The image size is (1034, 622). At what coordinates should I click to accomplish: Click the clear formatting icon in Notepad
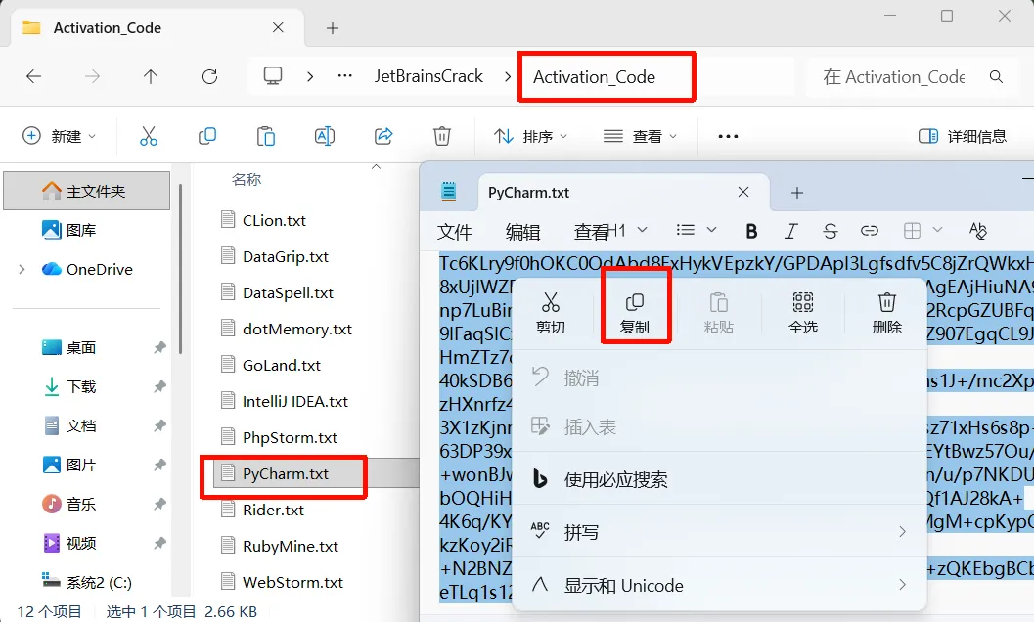[978, 230]
